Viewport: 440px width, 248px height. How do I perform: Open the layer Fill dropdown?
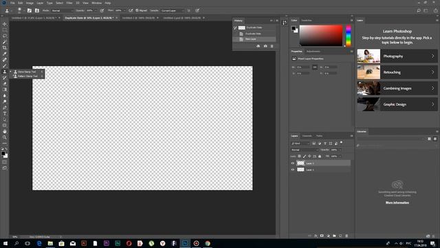[x=340, y=156]
